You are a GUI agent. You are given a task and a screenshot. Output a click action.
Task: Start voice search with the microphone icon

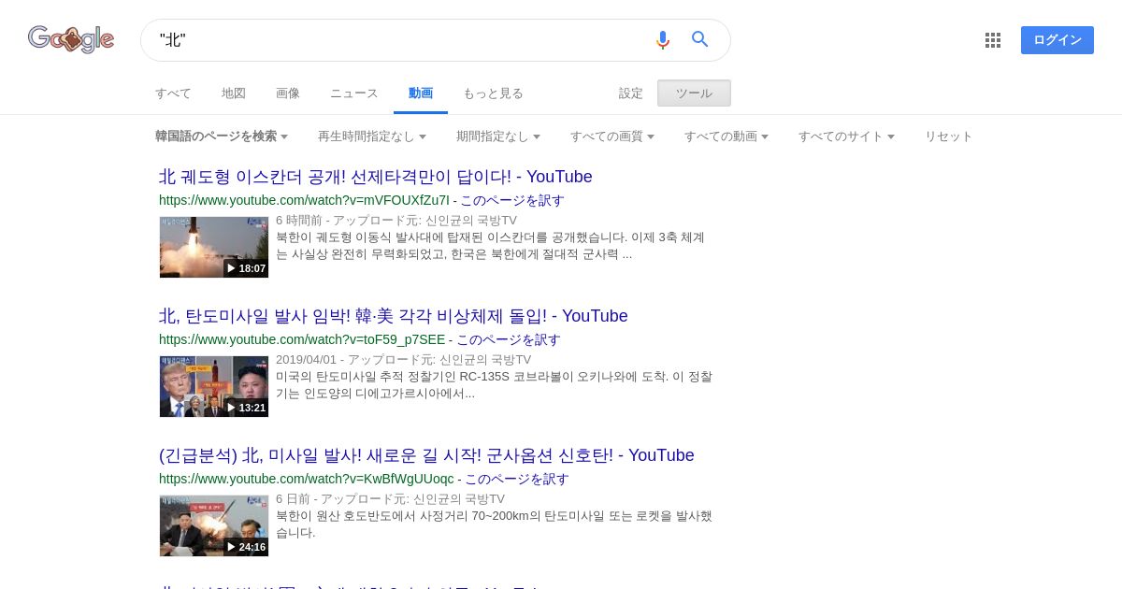pos(663,40)
